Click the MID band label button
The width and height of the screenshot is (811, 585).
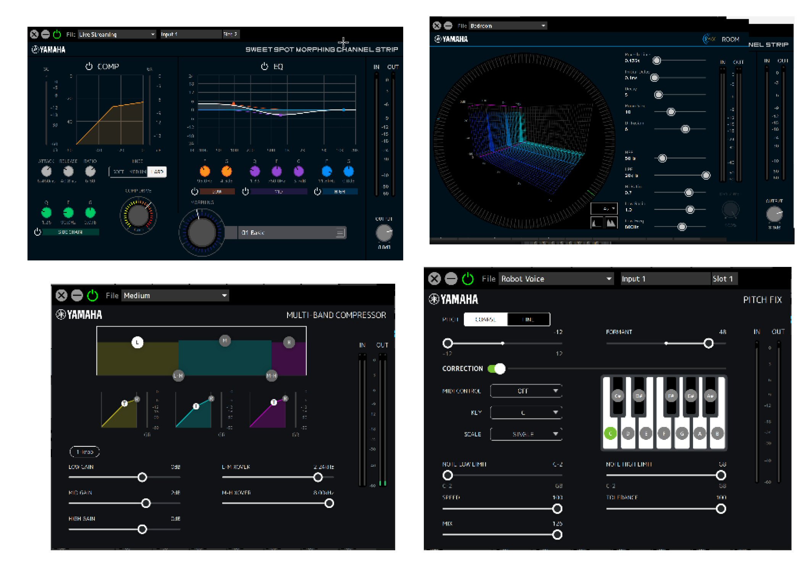click(278, 191)
